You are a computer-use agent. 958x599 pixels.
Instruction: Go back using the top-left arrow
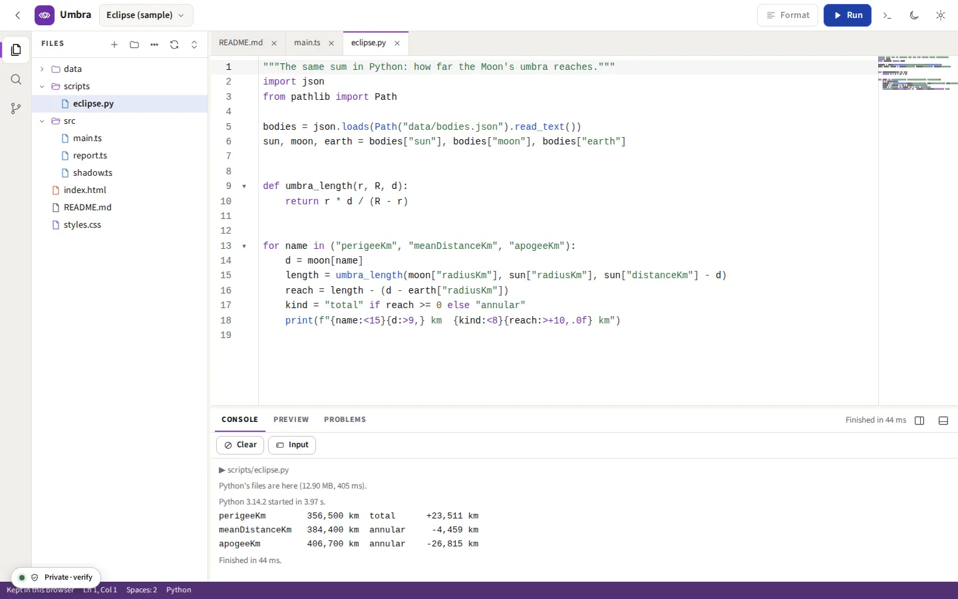pyautogui.click(x=18, y=15)
